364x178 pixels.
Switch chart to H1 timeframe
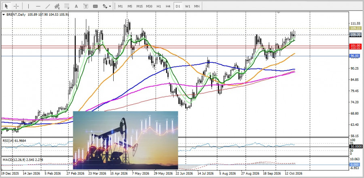point(159,6)
